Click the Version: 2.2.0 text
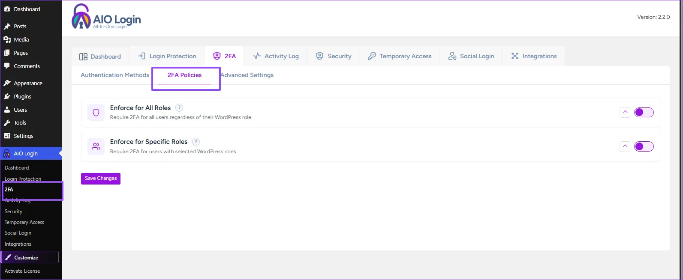The width and height of the screenshot is (683, 280). point(653,17)
